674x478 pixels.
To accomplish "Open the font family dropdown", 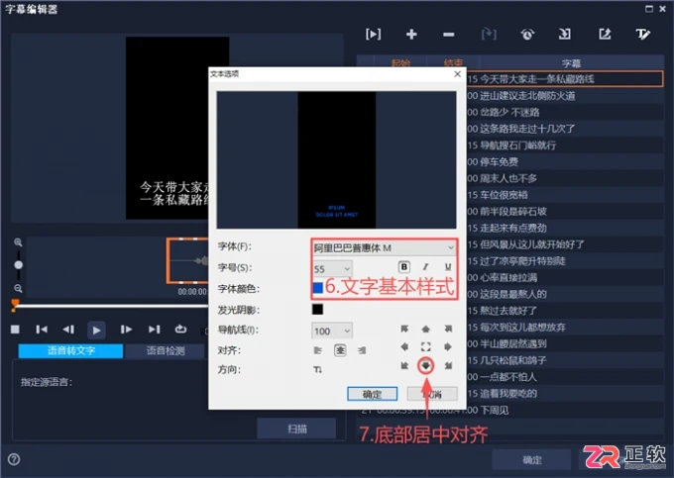I will point(384,247).
